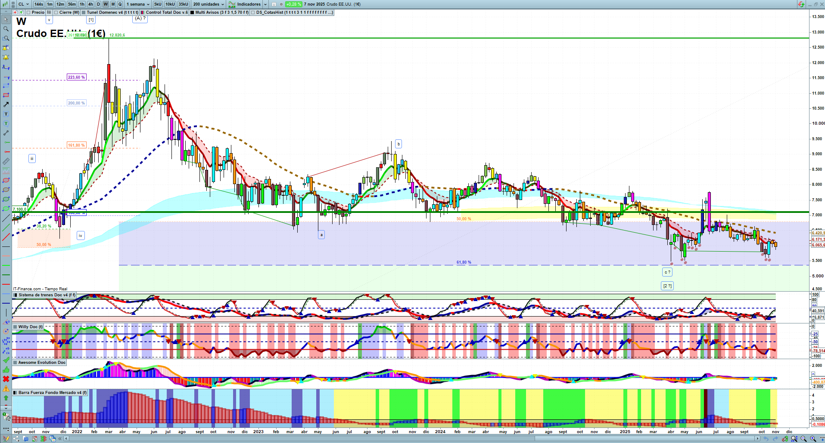Click the Tunel Domenec v4 color swatch
The height and width of the screenshot is (443, 825).
point(84,12)
